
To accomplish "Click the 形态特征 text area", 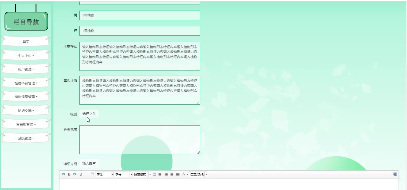I will (140, 56).
